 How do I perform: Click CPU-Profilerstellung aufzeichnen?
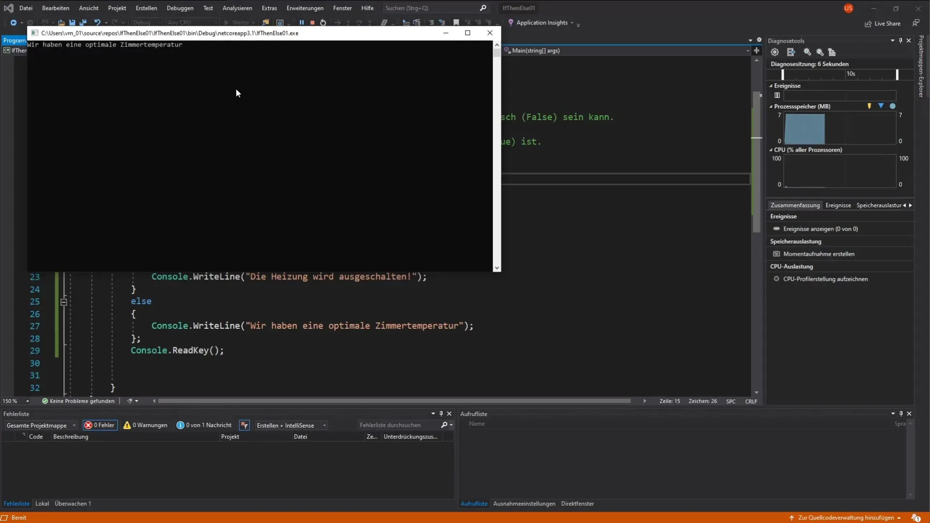pyautogui.click(x=825, y=279)
